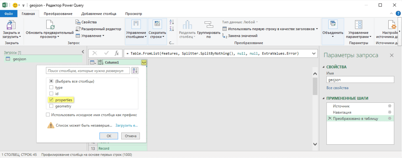This screenshot has width=402, height=158.
Task: Switch to the Преобразование tab
Action: coord(58,14)
